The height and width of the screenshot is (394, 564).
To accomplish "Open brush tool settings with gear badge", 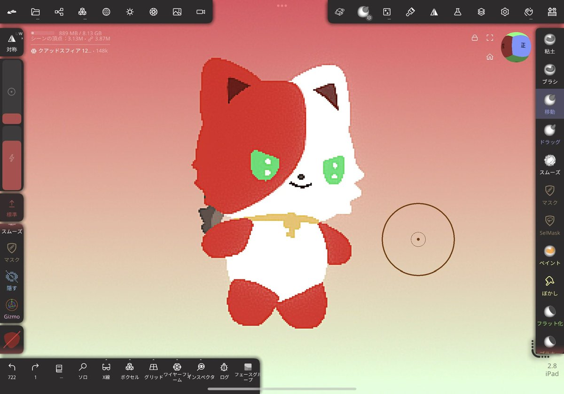I will (x=364, y=12).
